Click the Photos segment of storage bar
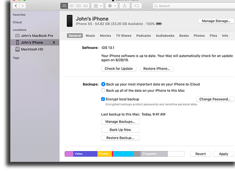 [105, 154]
